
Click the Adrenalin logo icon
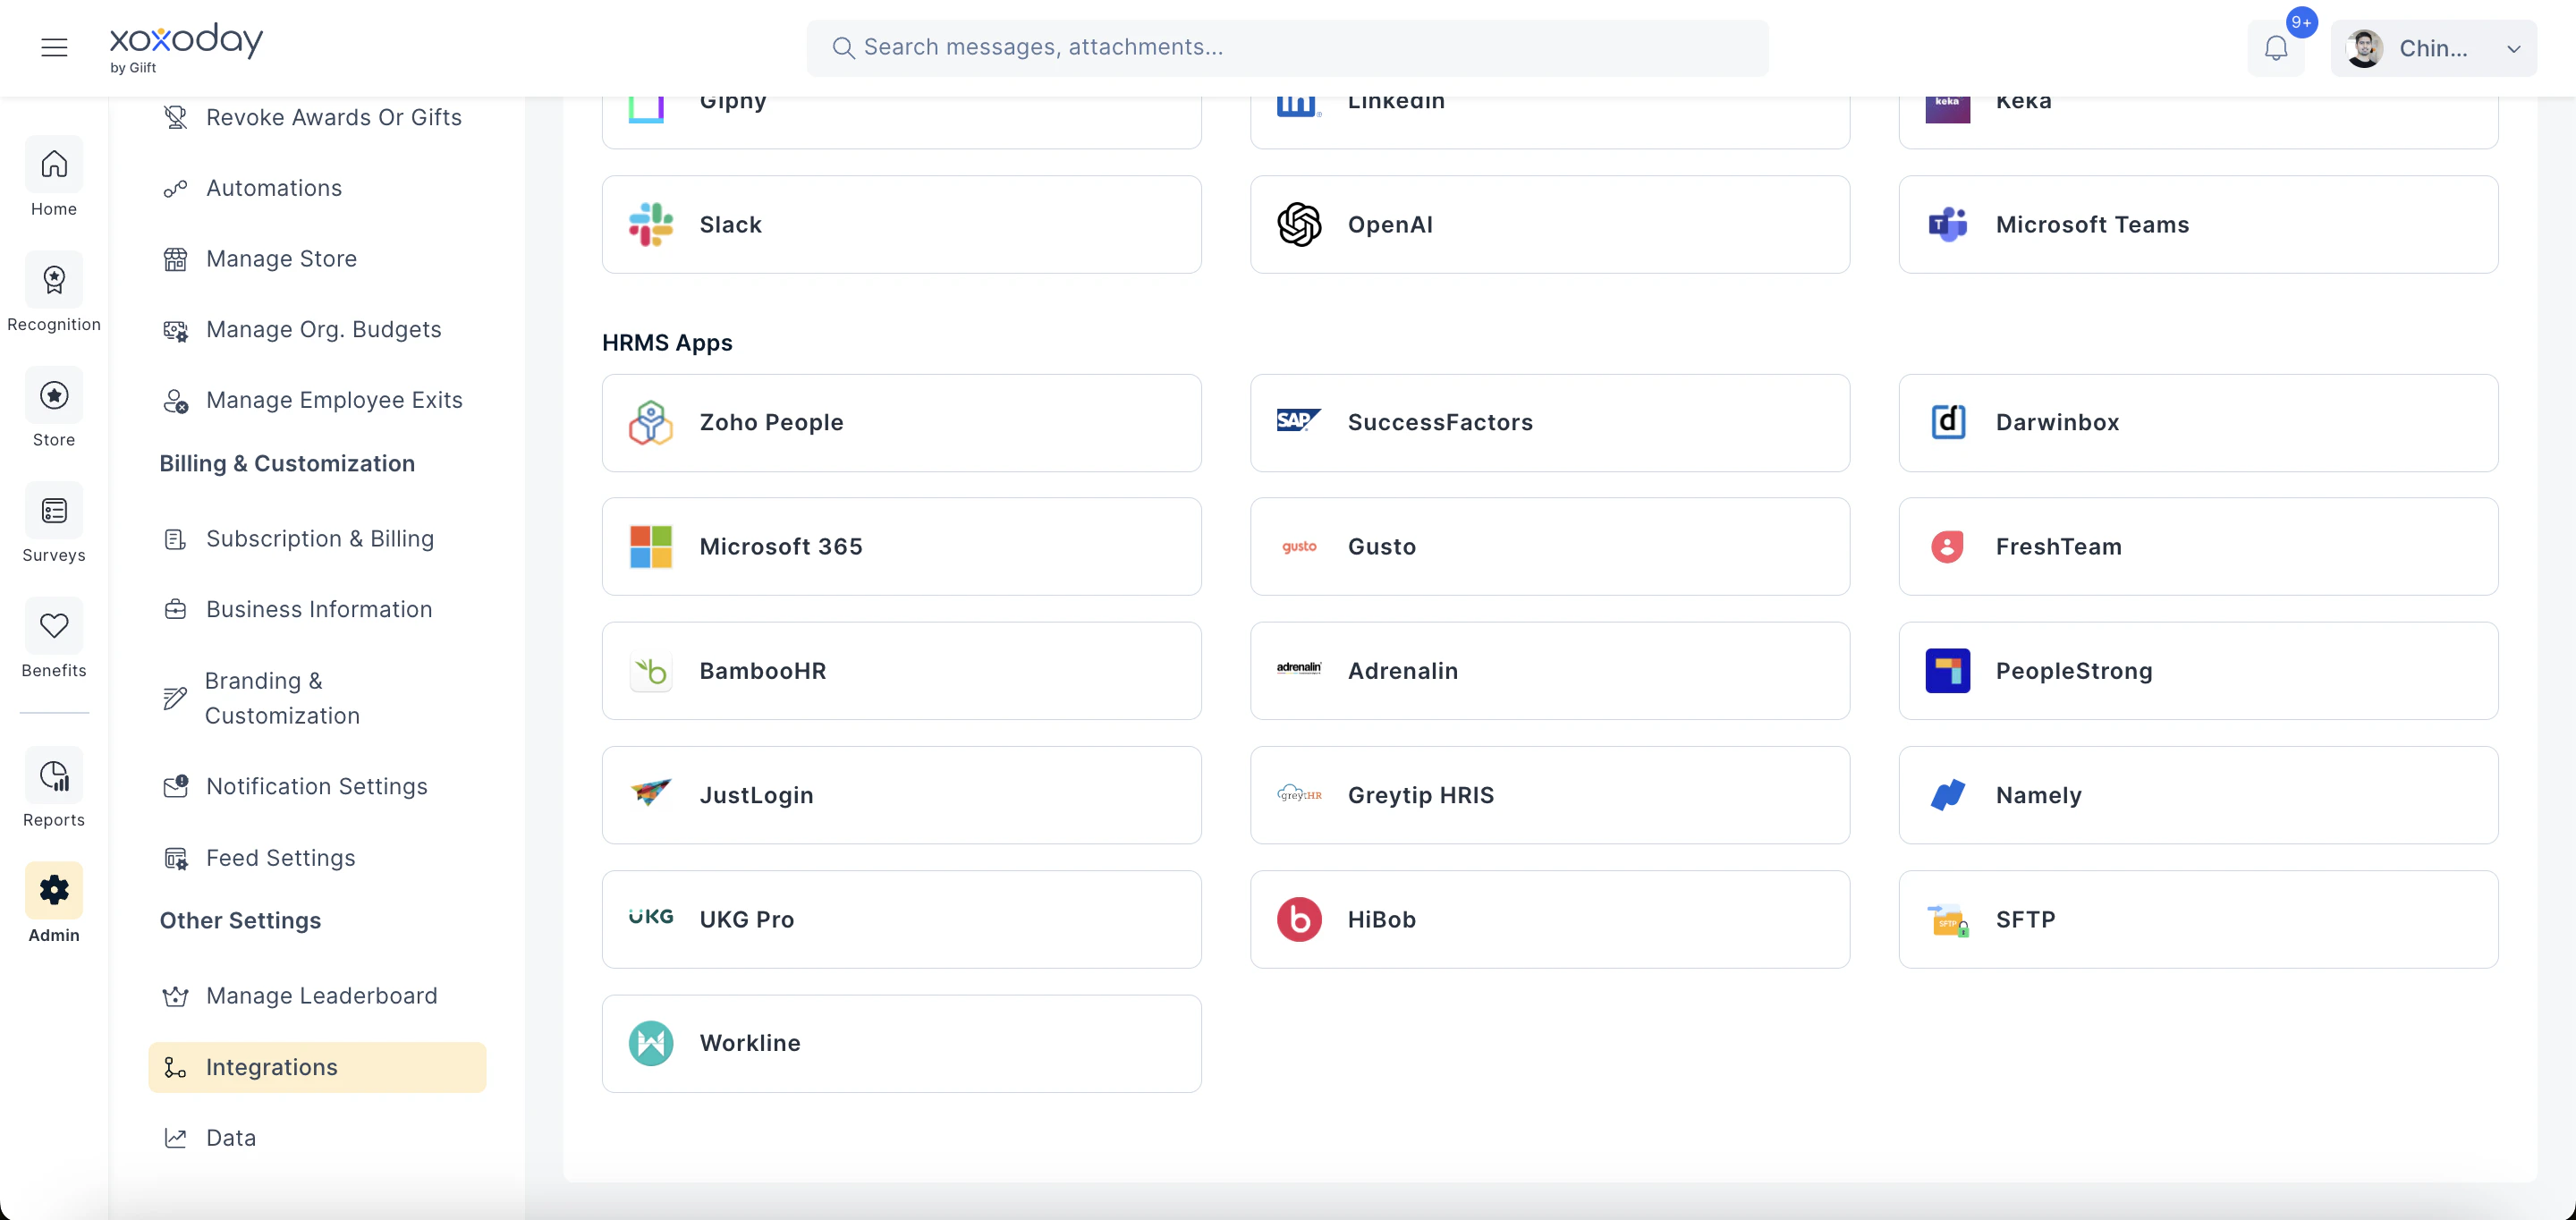click(1299, 668)
